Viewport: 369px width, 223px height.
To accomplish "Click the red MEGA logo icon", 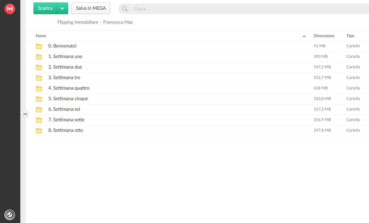I will pyautogui.click(x=10, y=9).
